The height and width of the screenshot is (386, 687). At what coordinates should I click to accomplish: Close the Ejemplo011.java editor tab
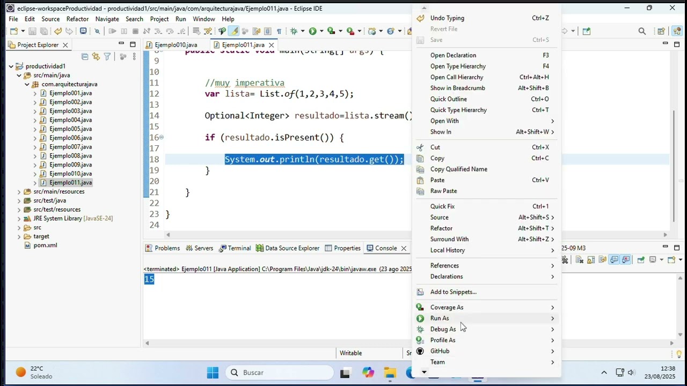272,45
